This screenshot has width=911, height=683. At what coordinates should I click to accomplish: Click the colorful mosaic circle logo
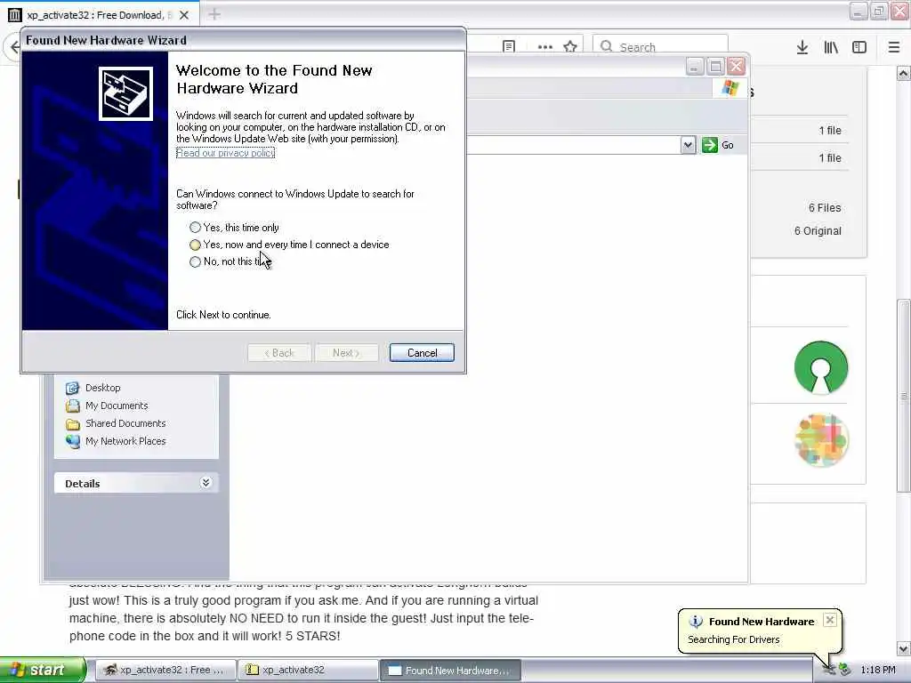point(821,439)
